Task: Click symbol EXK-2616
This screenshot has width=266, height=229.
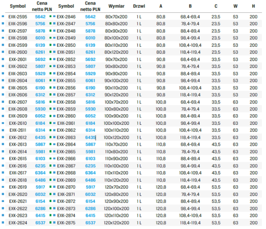Action: [x=18, y=166]
